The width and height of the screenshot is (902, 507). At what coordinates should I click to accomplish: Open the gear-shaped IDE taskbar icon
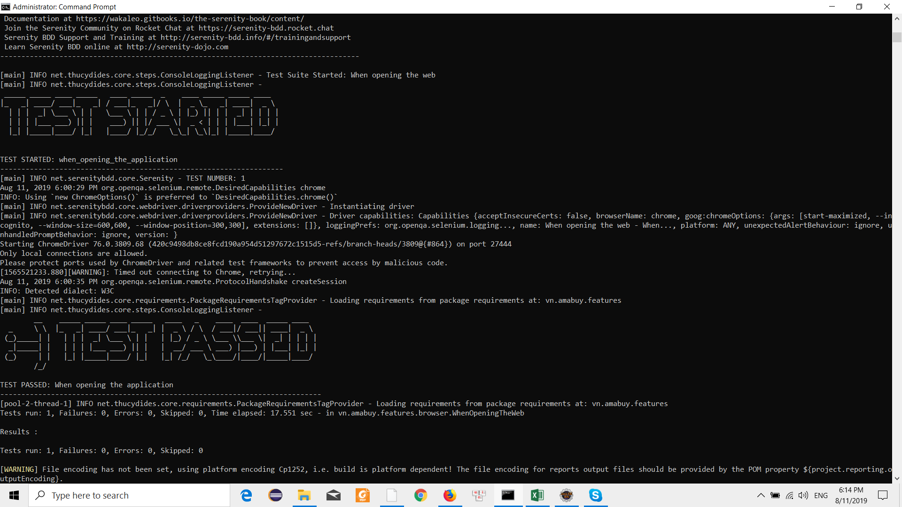click(567, 495)
